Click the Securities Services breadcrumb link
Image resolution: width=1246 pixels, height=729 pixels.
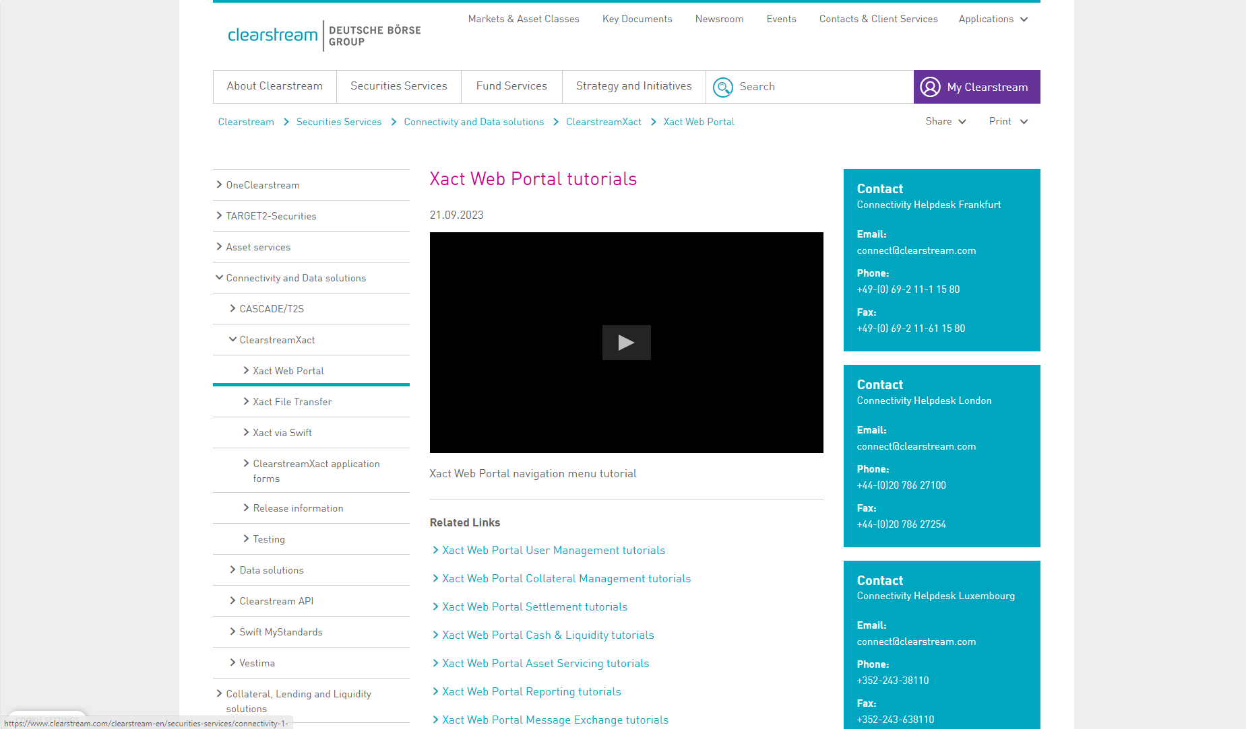tap(339, 121)
